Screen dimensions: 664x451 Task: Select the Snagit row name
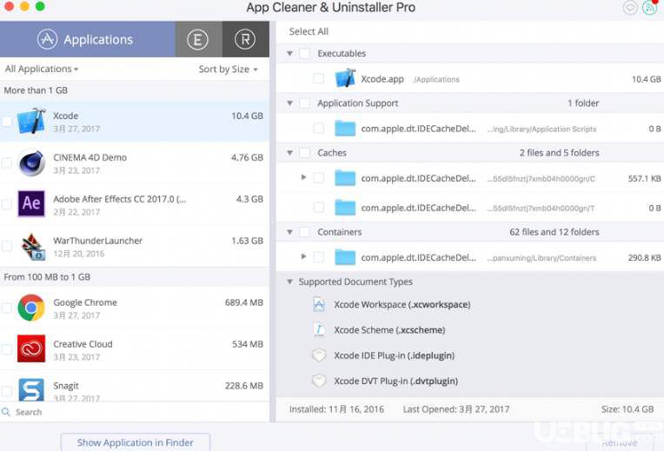pos(66,385)
